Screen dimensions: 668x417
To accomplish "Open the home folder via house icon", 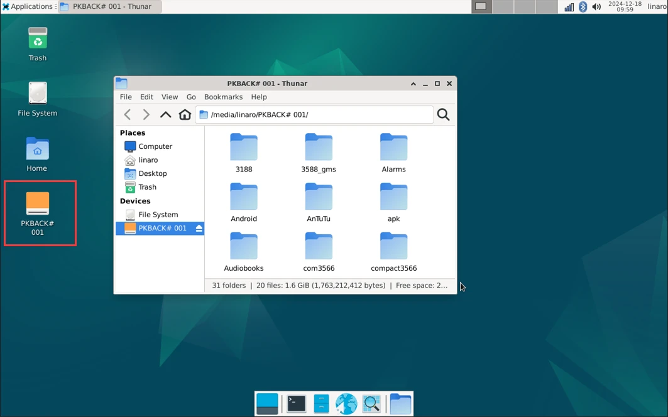I will [185, 114].
